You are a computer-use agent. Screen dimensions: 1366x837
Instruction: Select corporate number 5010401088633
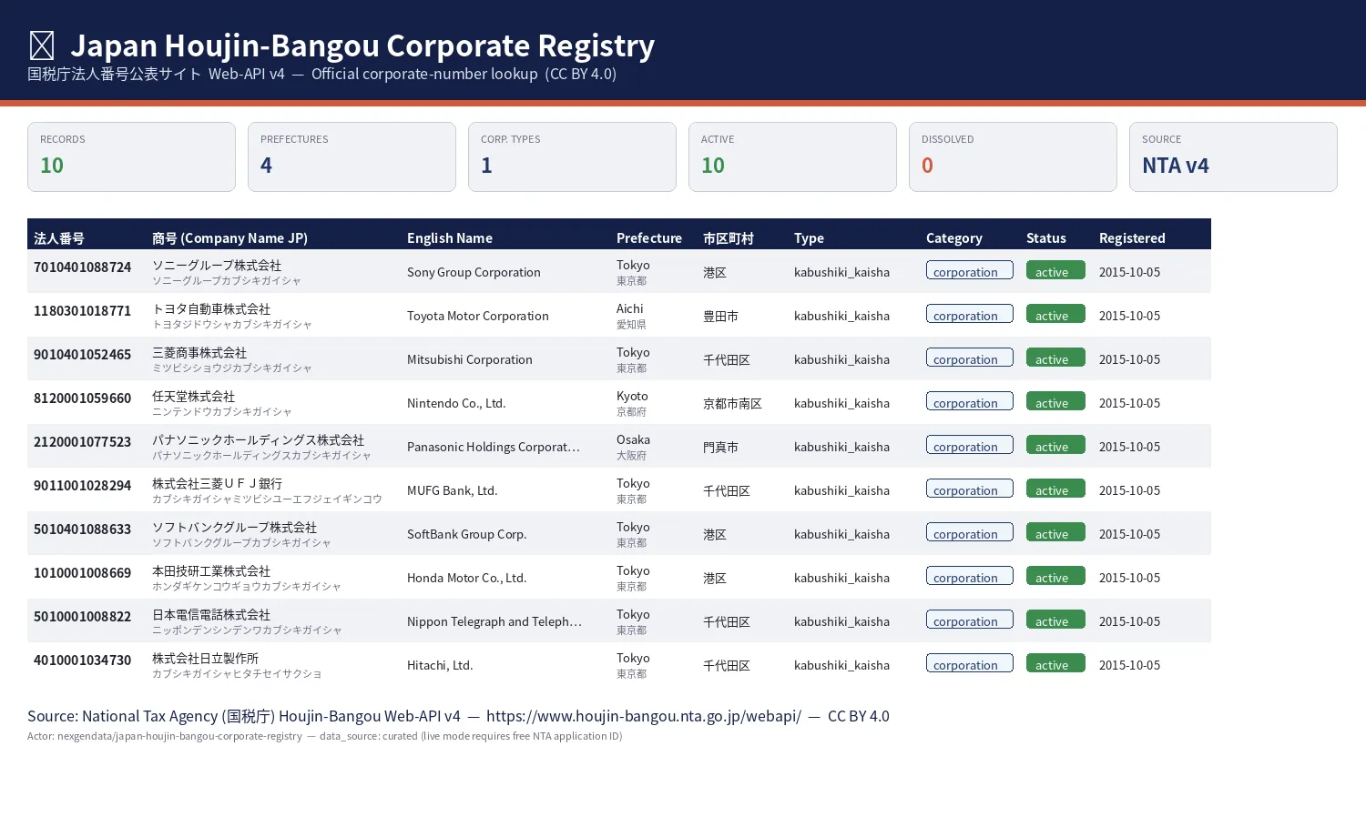pyautogui.click(x=83, y=529)
